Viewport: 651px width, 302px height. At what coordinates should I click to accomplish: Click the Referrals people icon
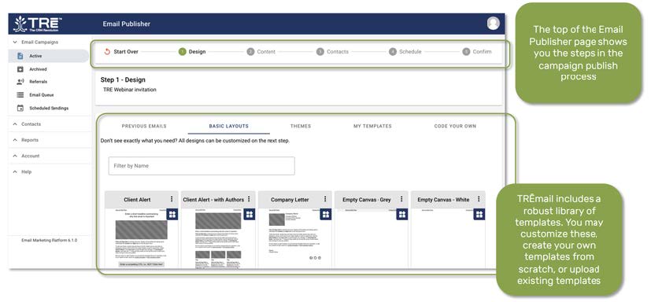coord(20,82)
